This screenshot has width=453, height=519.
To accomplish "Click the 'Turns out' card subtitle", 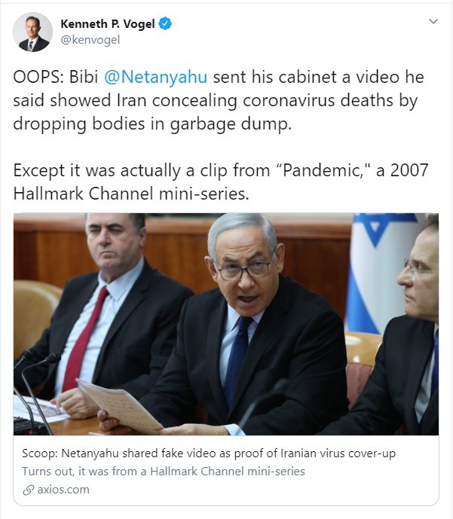I will click(164, 471).
